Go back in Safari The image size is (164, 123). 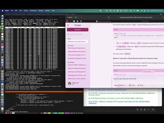(82, 17)
